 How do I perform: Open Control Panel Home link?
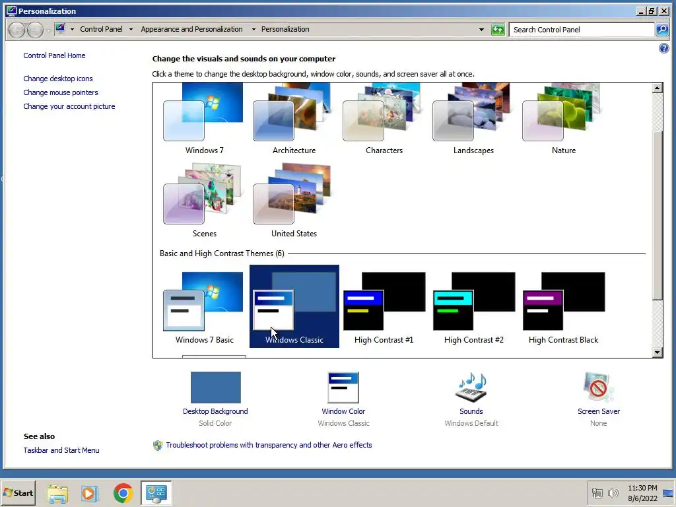coord(54,55)
